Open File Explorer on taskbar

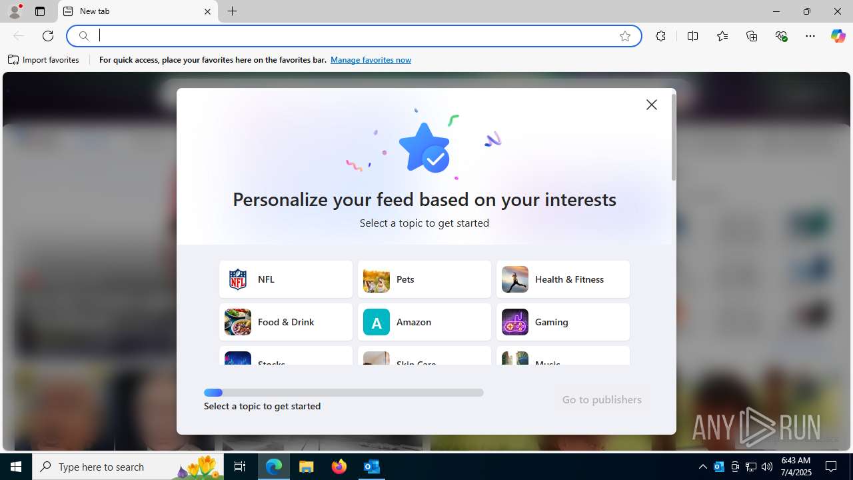tap(307, 467)
